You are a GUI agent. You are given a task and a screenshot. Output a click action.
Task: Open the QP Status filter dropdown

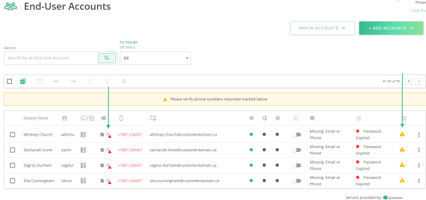(155, 58)
